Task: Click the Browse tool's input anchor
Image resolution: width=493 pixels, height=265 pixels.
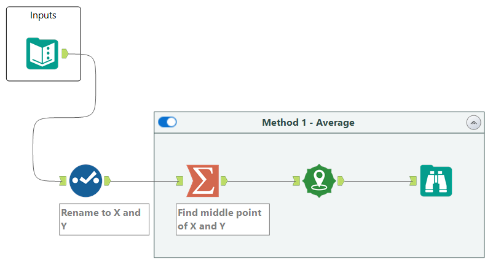Action: point(414,180)
